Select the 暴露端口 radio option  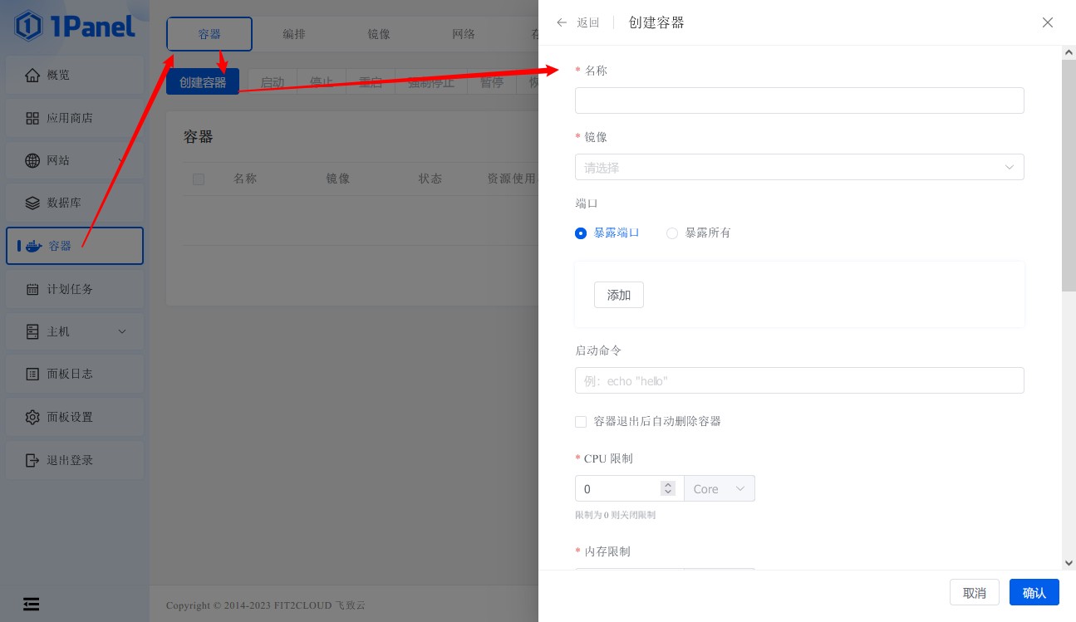(x=581, y=233)
